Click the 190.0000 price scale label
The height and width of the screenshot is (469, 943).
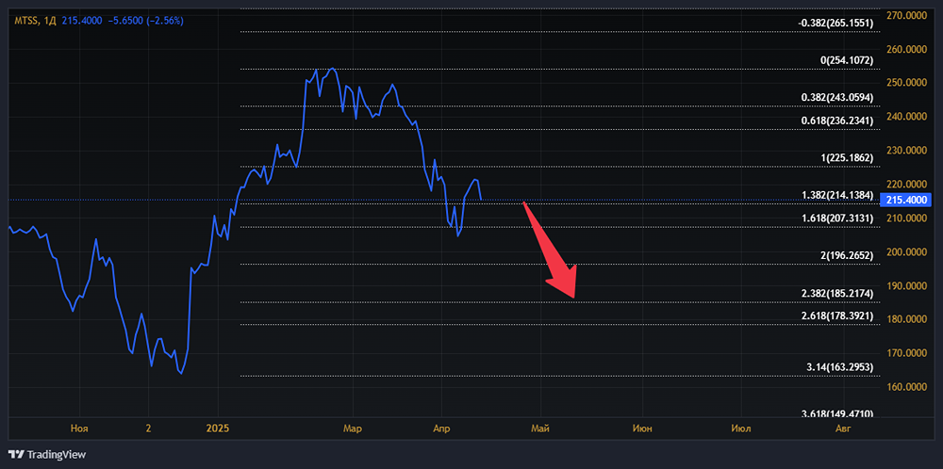(x=907, y=285)
